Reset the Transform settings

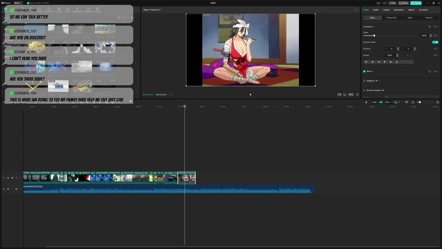tap(430, 27)
